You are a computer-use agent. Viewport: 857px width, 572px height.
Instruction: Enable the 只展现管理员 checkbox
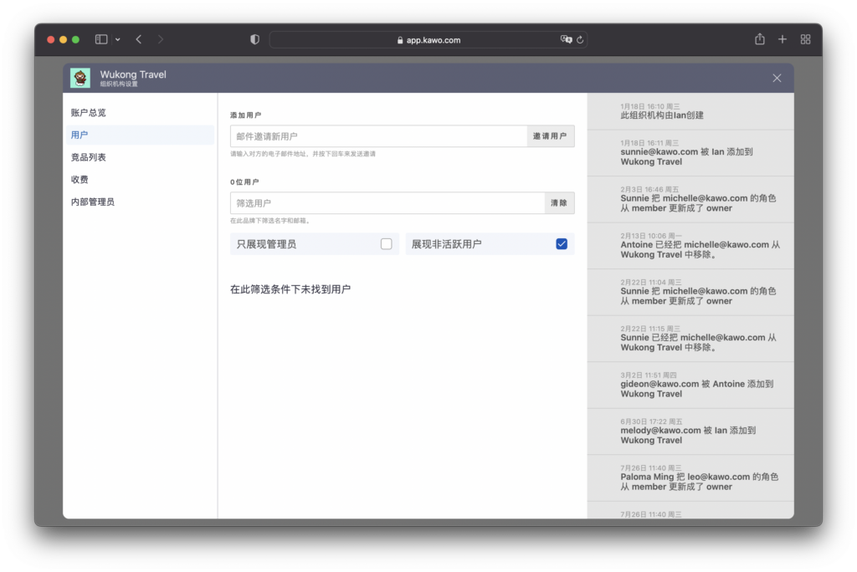tap(386, 244)
